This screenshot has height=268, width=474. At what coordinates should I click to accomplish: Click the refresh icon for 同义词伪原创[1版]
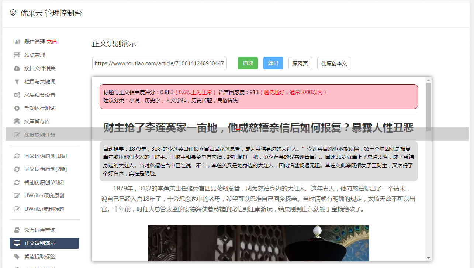point(17,156)
